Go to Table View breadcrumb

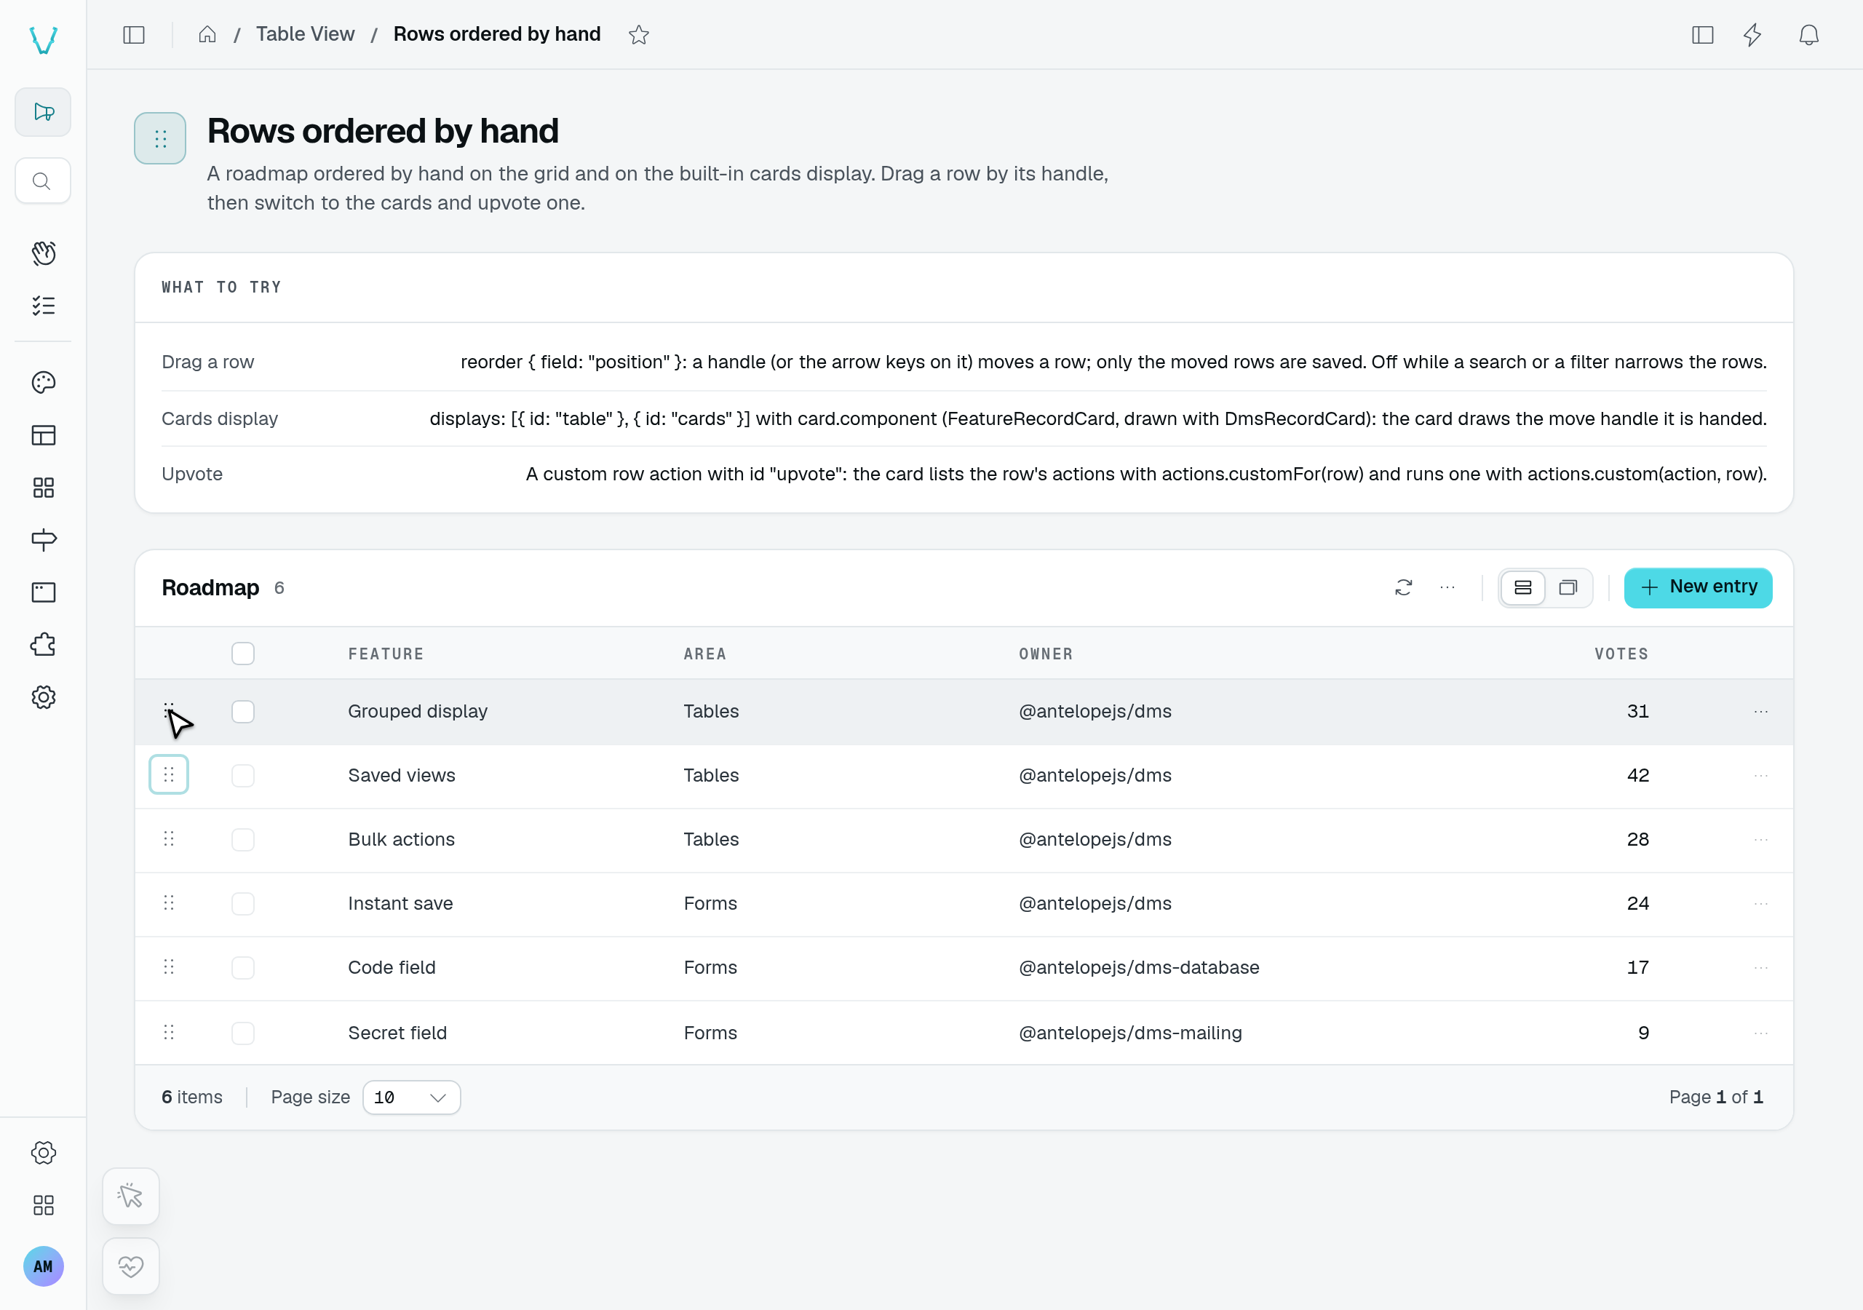(x=305, y=34)
